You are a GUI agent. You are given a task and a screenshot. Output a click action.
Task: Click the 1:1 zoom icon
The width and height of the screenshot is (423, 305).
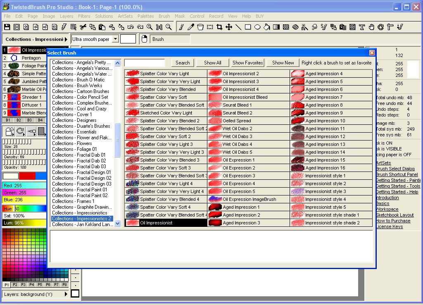click(x=159, y=27)
